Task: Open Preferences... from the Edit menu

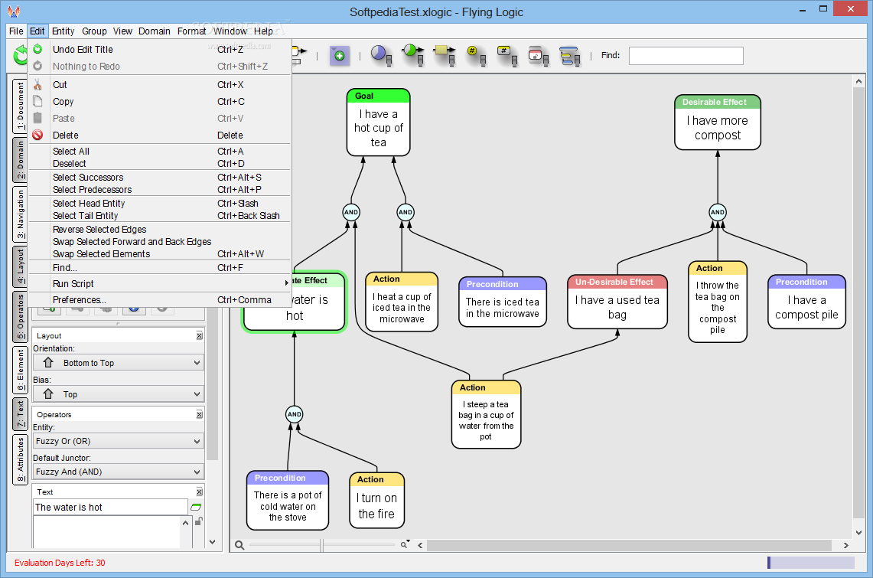Action: tap(161, 299)
